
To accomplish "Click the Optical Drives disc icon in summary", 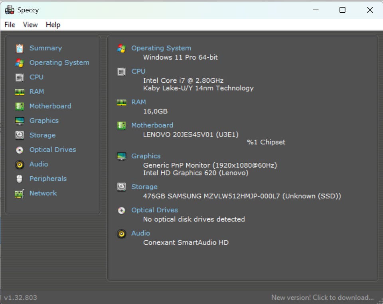I will coord(121,210).
